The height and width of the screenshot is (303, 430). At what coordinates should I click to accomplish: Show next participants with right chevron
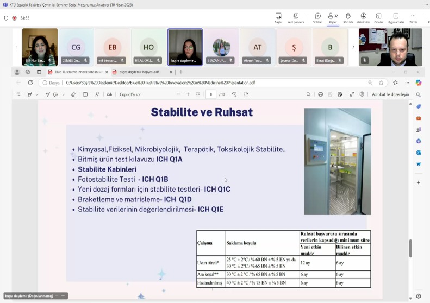pyautogui.click(x=353, y=47)
